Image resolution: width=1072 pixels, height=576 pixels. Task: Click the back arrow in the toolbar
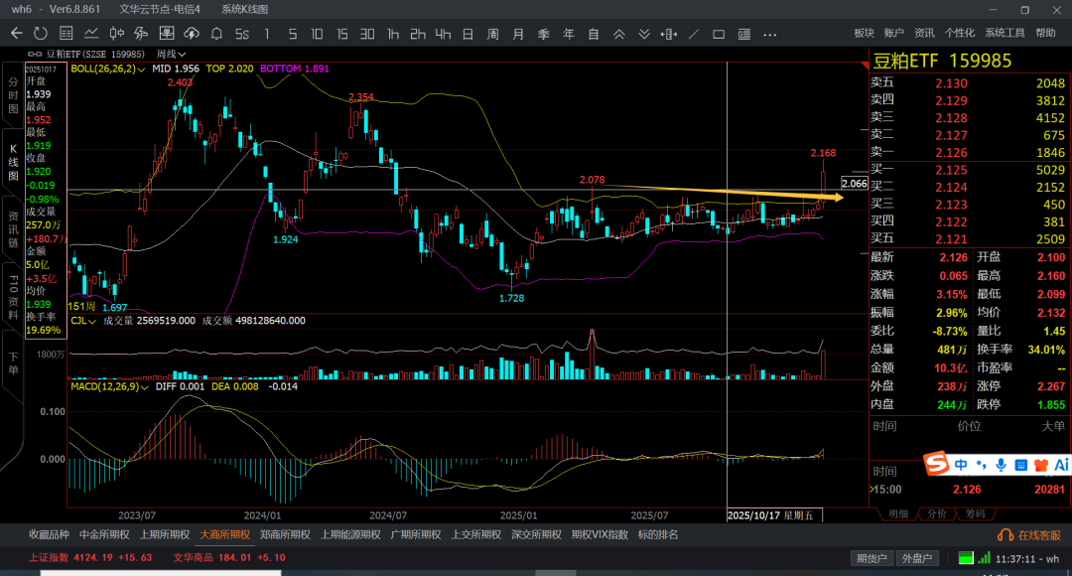[x=16, y=34]
